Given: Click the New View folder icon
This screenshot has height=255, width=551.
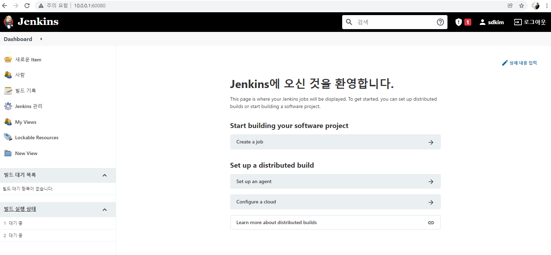Looking at the screenshot, I should (x=8, y=153).
